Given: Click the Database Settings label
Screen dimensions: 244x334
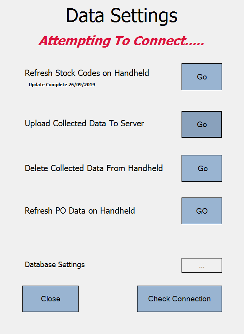Looking at the screenshot, I should click(55, 265).
